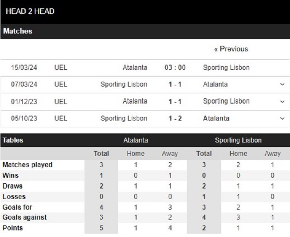Click Atalanta's Total column header
The height and width of the screenshot is (237, 290).
[101, 154]
